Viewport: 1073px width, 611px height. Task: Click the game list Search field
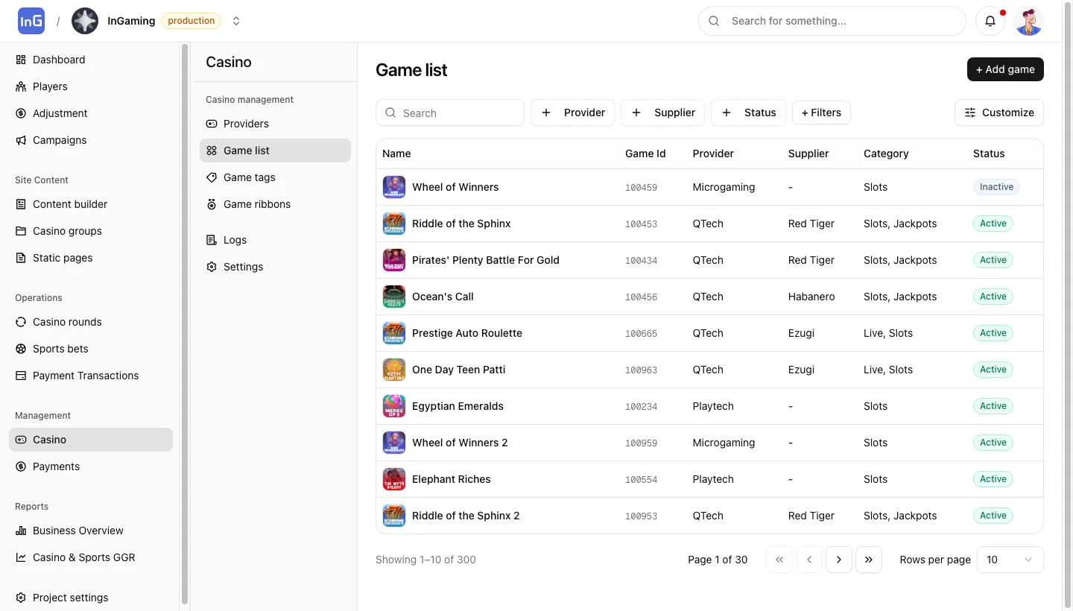(450, 113)
